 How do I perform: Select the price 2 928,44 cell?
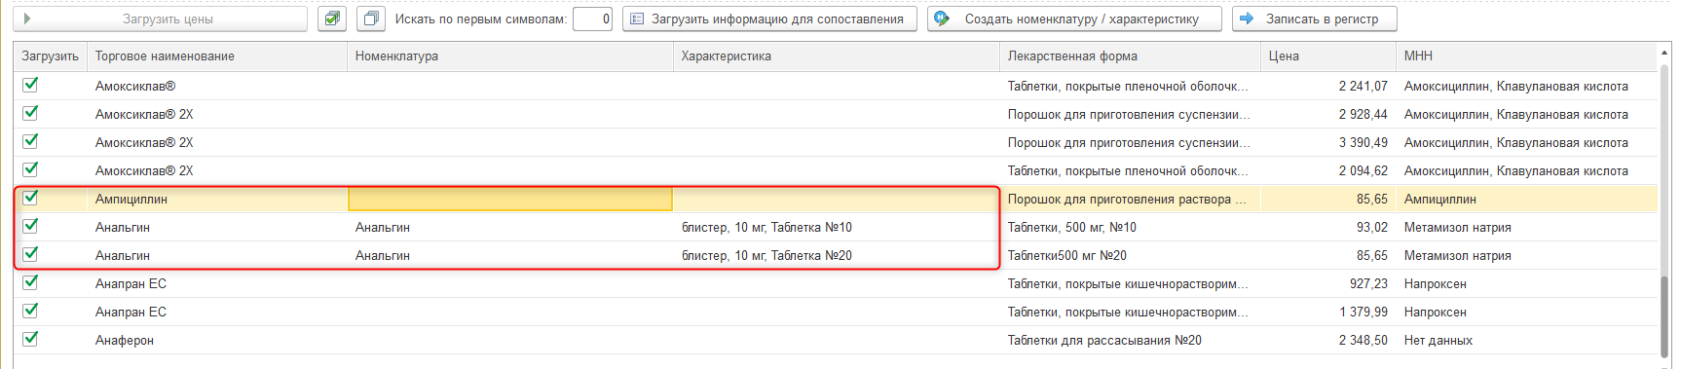coord(1328,115)
